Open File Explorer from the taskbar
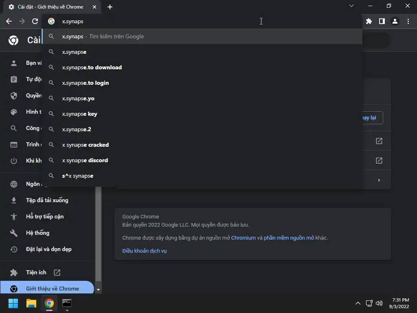 point(31,303)
